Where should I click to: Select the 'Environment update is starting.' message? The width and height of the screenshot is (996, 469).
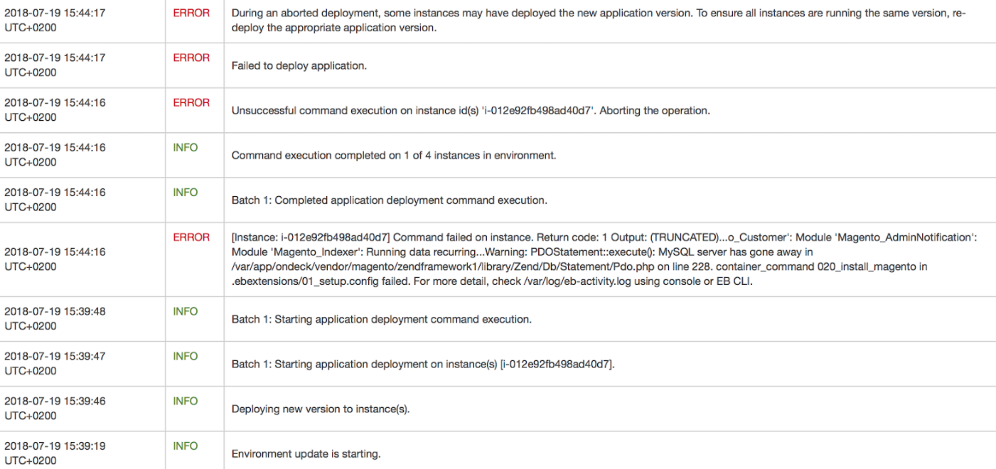pyautogui.click(x=306, y=454)
